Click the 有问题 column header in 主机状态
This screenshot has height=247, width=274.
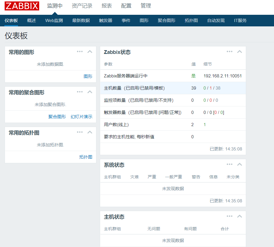[x=190, y=229]
